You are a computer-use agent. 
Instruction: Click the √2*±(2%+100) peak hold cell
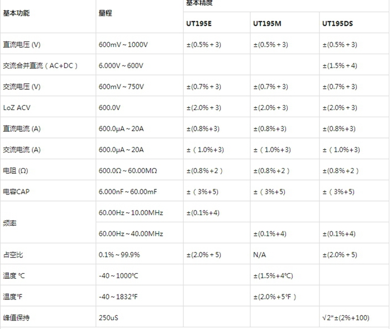tap(346, 318)
